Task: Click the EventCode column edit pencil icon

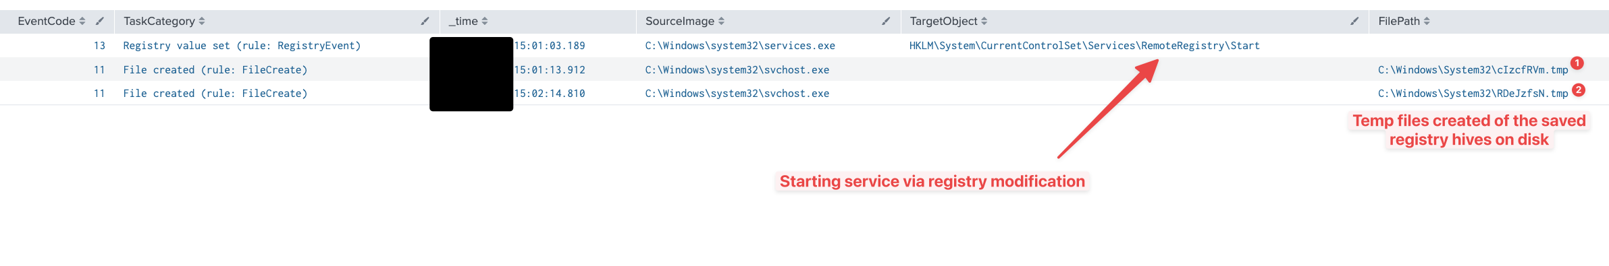Action: point(100,21)
